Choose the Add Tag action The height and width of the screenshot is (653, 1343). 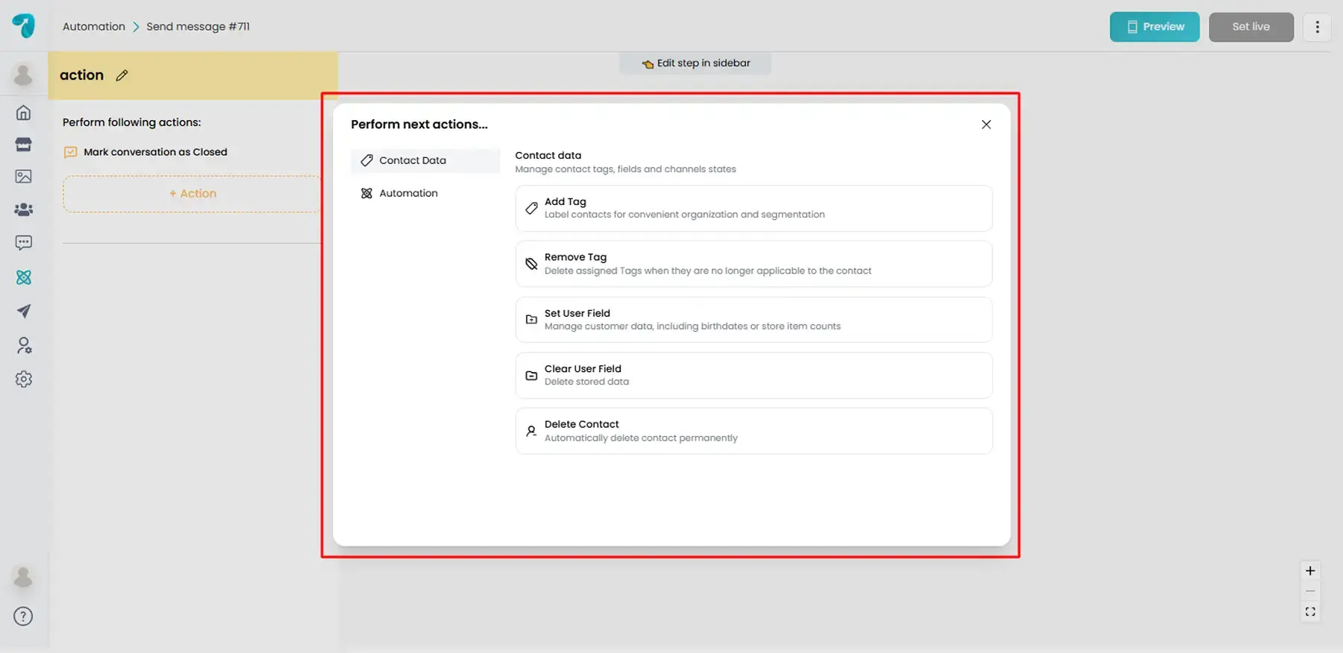(753, 208)
